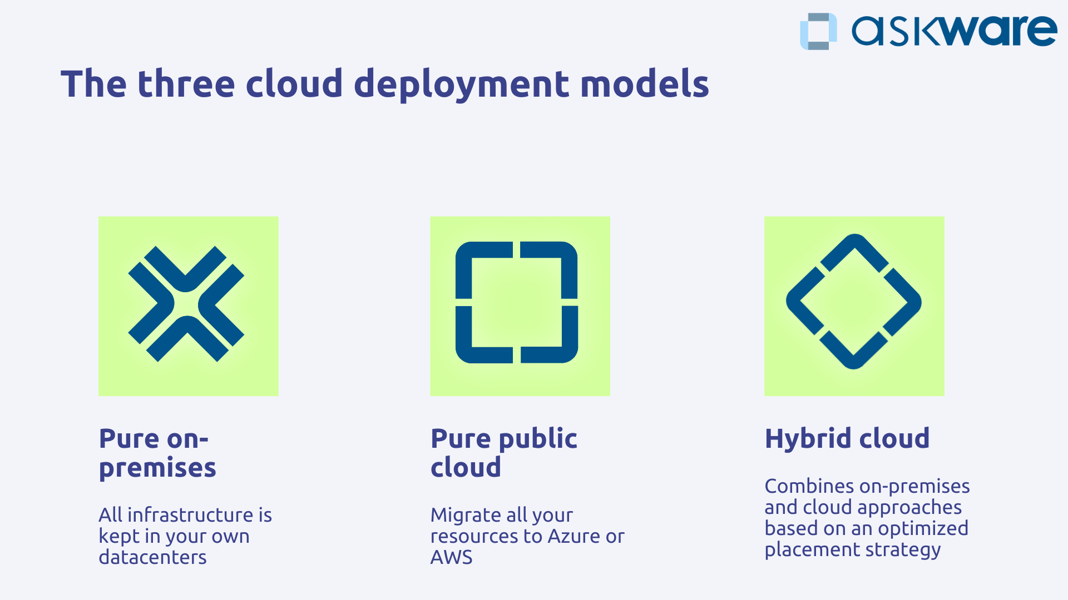Click the slide title about cloud deployment models
1068x600 pixels.
coord(386,83)
